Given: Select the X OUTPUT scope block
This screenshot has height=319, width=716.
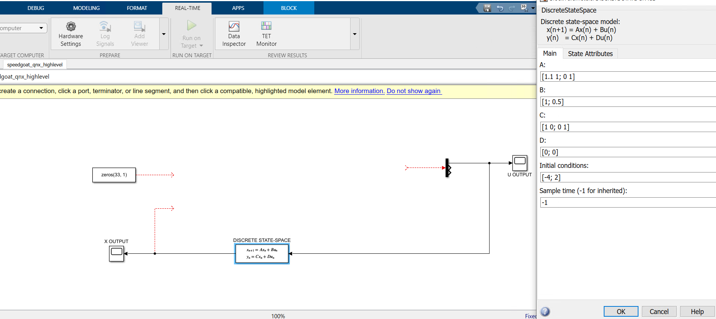Looking at the screenshot, I should [116, 253].
